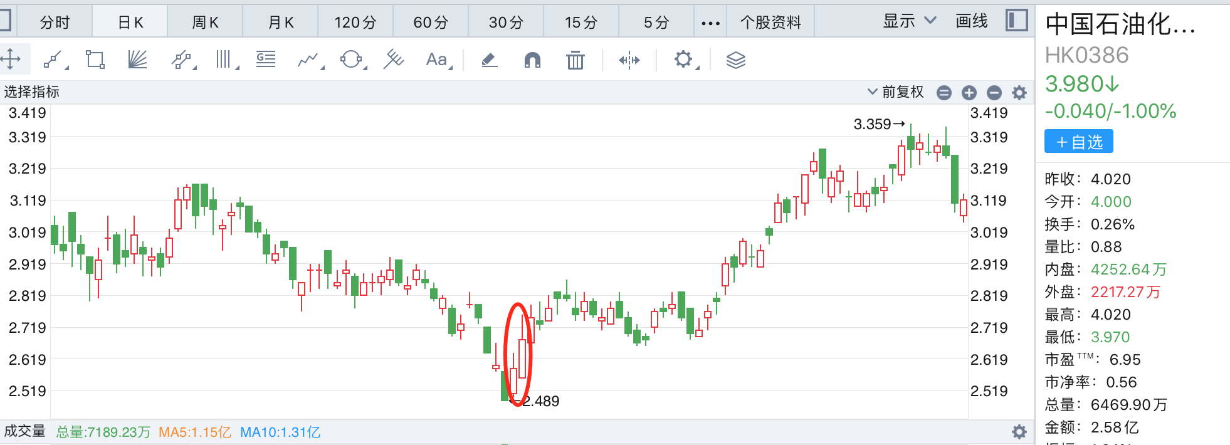Expand the 显示 dropdown
Image resolution: width=1230 pixels, height=445 pixels.
click(x=909, y=21)
